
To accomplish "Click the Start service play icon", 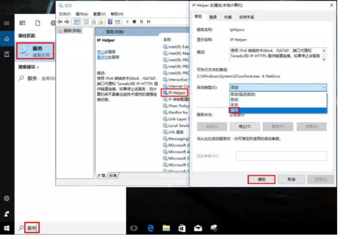I will pos(127,22).
